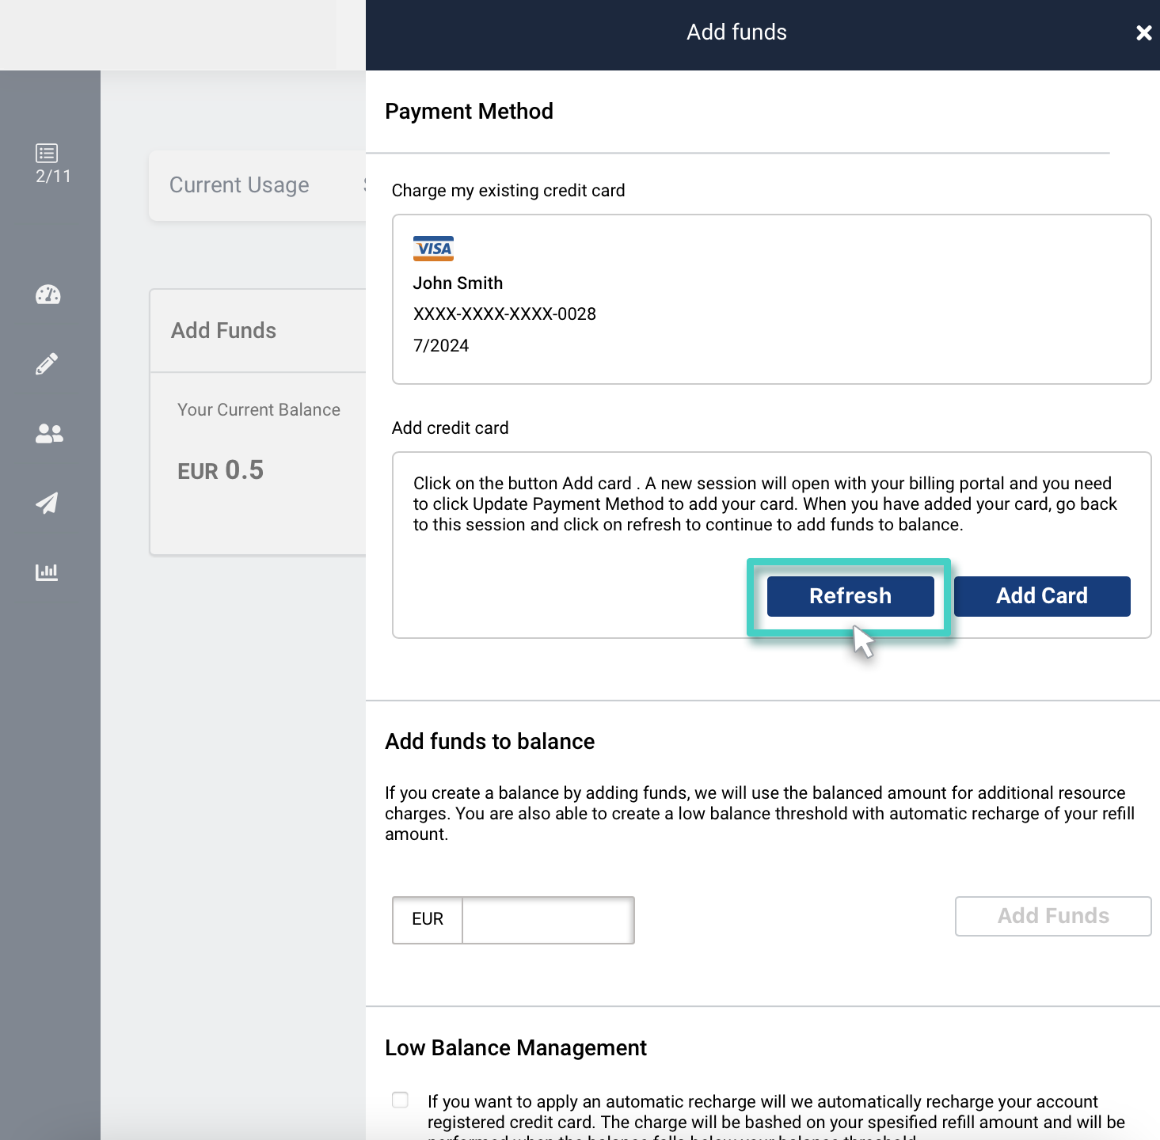The image size is (1160, 1140).
Task: Tick the automatic recharge checkbox
Action: tap(401, 1100)
